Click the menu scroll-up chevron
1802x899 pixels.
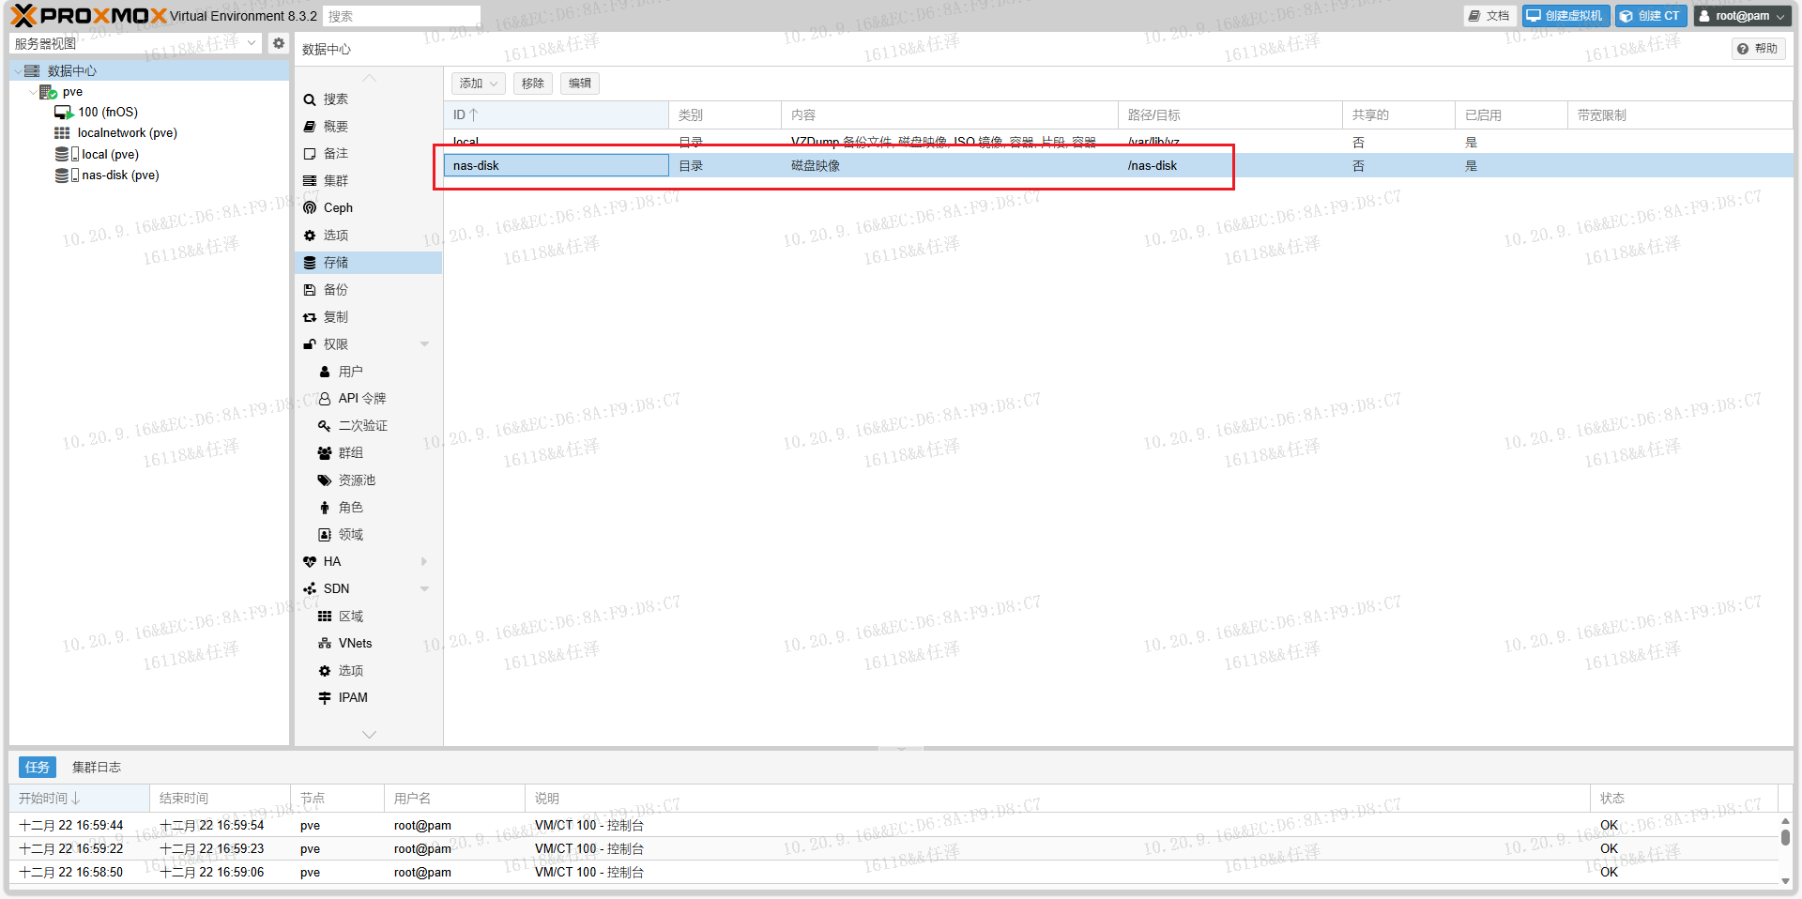pos(369,78)
